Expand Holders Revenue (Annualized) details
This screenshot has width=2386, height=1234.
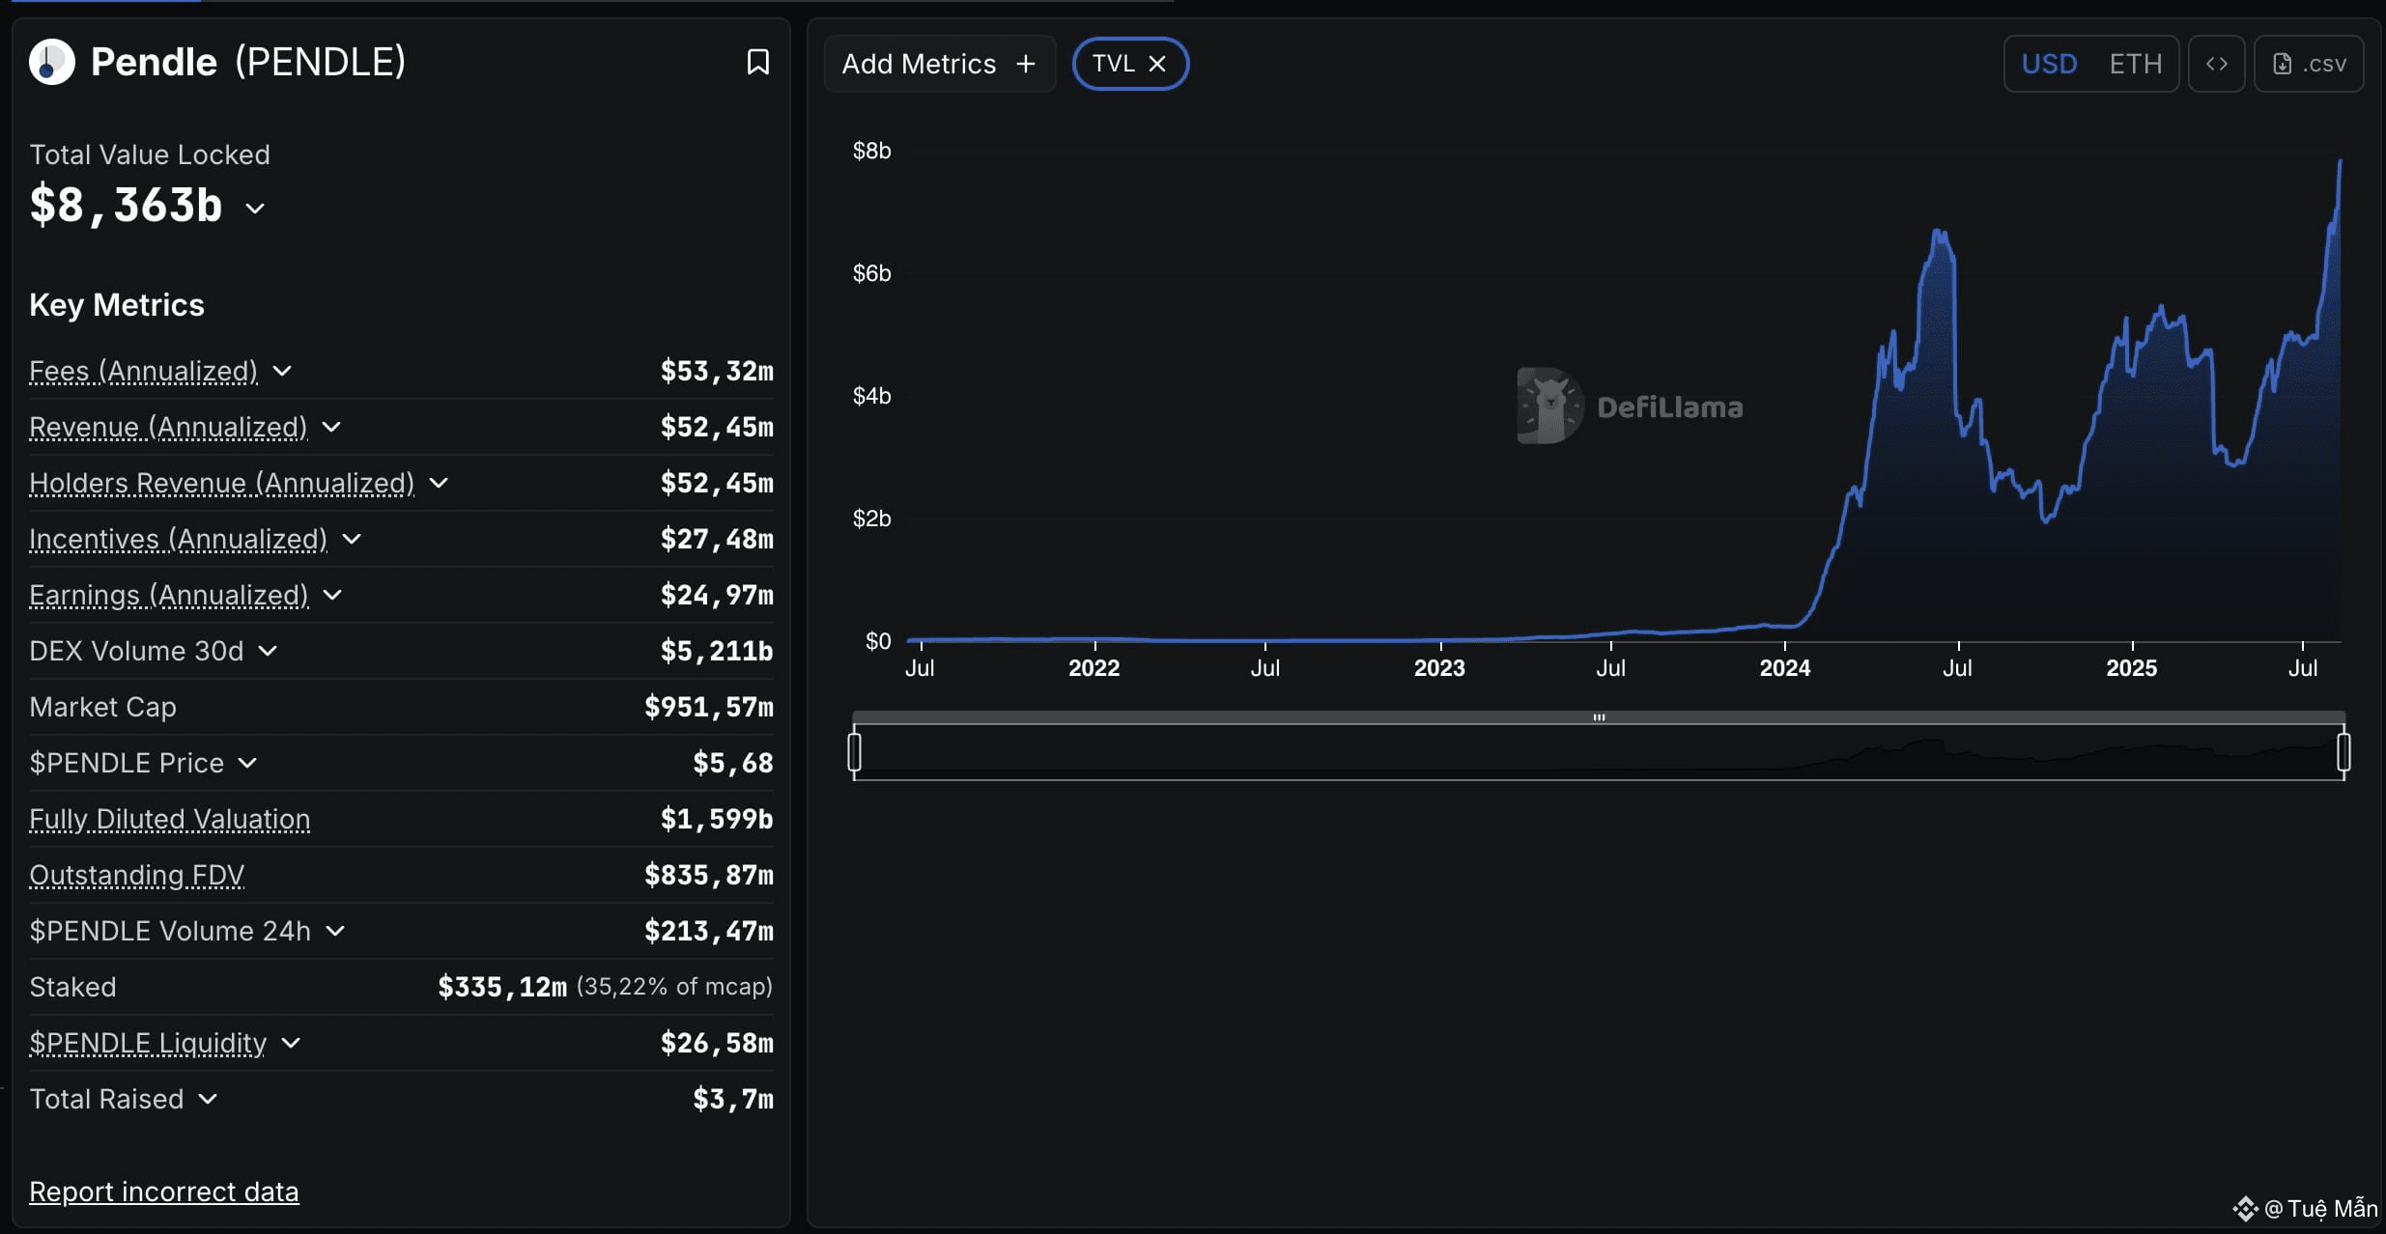(439, 483)
